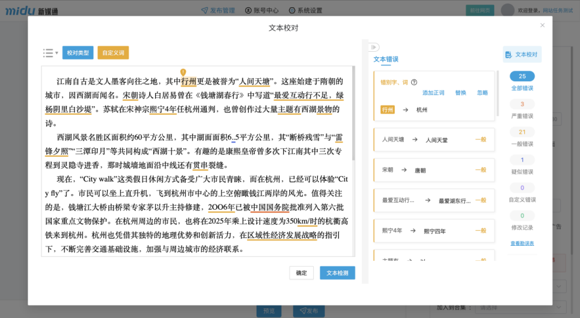The image size is (580, 318).
Task: Click the error list scrollbar
Action: click(x=498, y=94)
